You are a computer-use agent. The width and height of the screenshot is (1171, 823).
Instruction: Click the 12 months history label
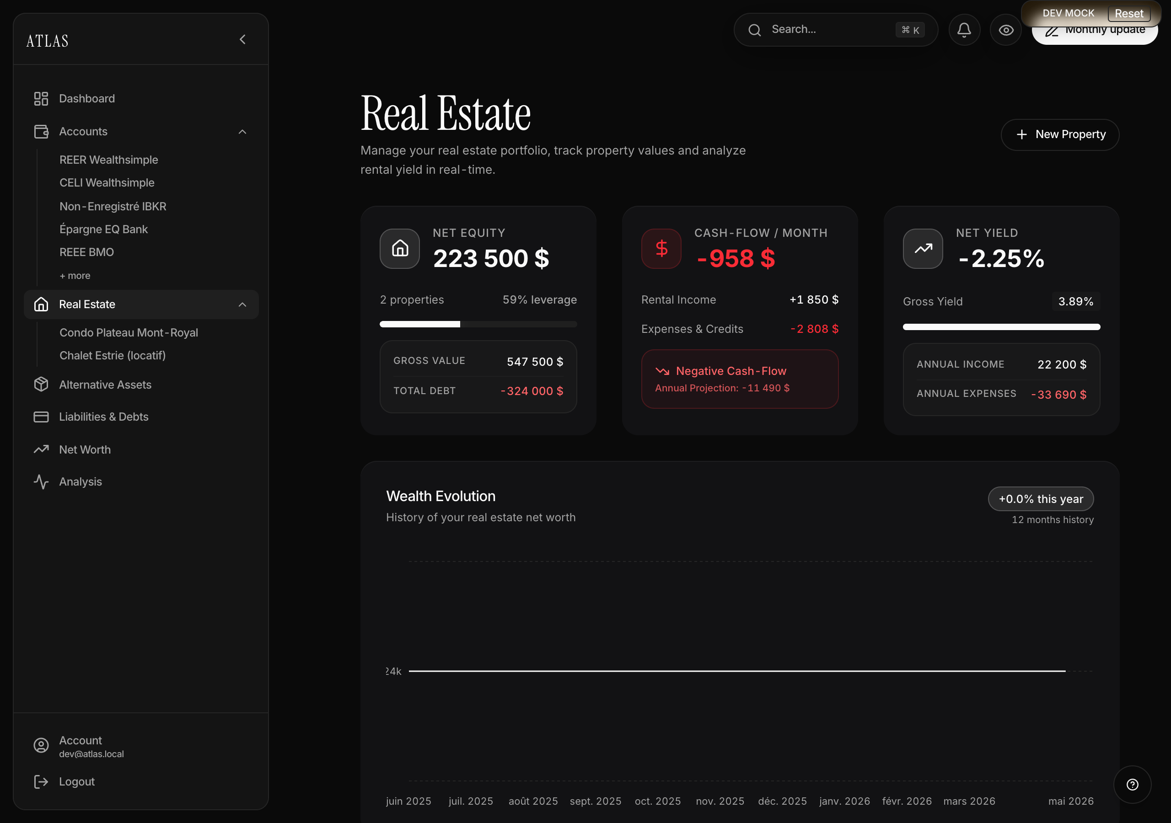click(1052, 519)
